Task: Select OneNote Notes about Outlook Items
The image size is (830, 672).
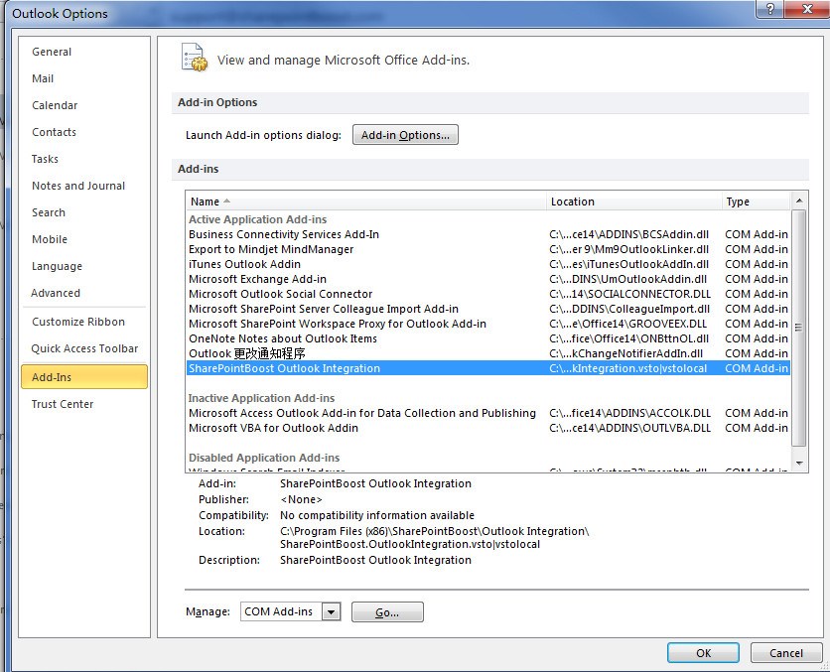Action: (488, 338)
